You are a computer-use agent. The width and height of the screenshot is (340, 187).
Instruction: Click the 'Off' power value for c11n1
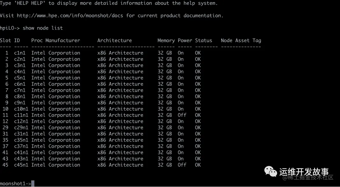pos(182,115)
